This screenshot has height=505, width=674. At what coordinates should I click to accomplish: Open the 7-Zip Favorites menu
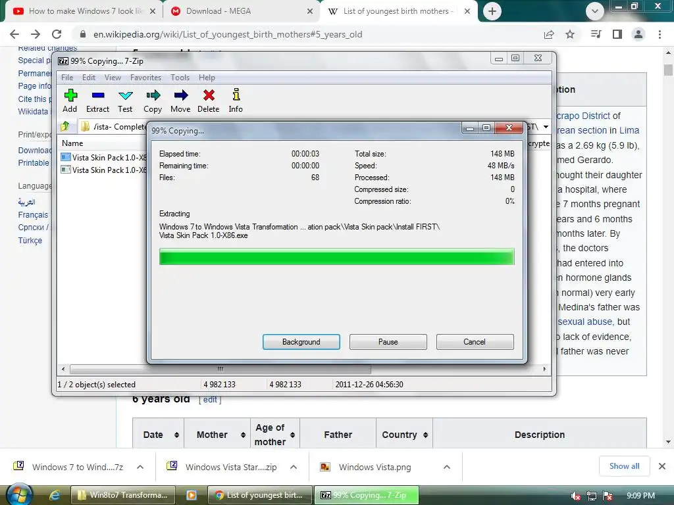(145, 78)
